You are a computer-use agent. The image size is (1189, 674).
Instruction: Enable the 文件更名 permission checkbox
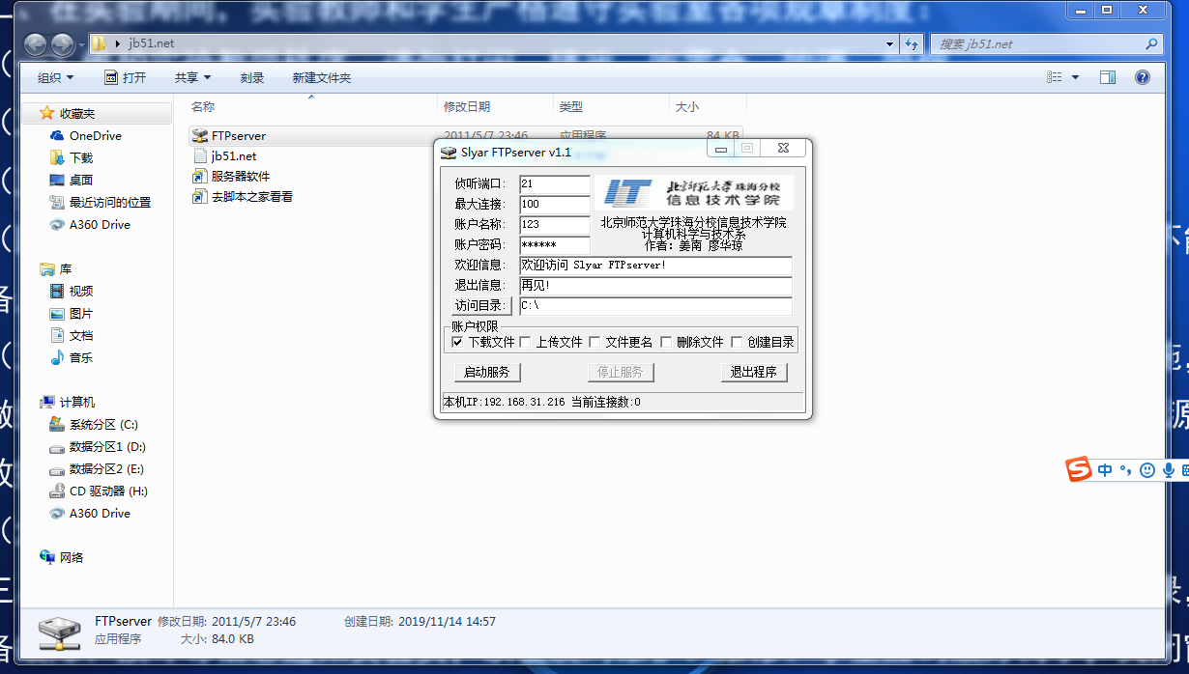[594, 342]
